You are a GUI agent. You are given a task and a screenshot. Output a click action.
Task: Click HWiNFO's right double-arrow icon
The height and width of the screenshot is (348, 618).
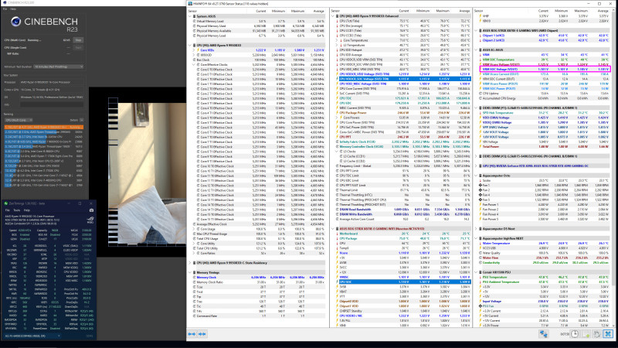coord(202,334)
